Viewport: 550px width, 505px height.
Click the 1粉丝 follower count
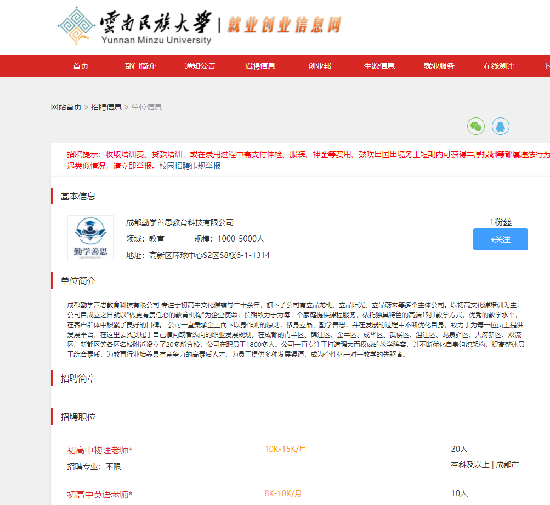point(501,222)
